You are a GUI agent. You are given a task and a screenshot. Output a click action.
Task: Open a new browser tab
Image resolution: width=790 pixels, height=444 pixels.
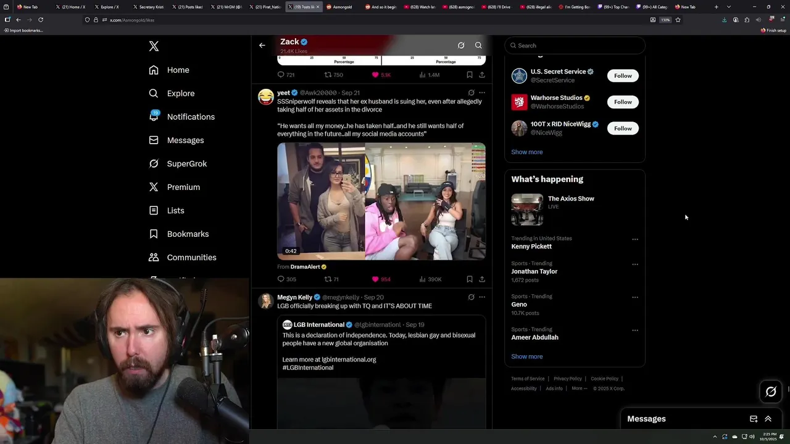(x=716, y=7)
